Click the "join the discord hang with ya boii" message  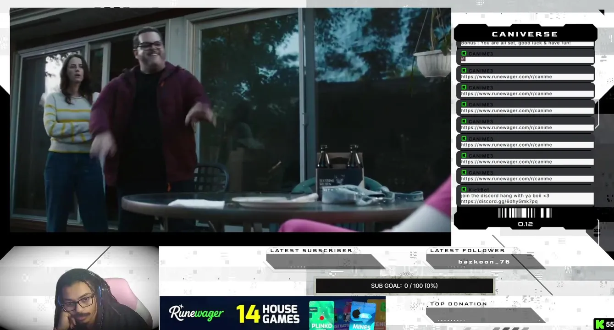point(505,196)
